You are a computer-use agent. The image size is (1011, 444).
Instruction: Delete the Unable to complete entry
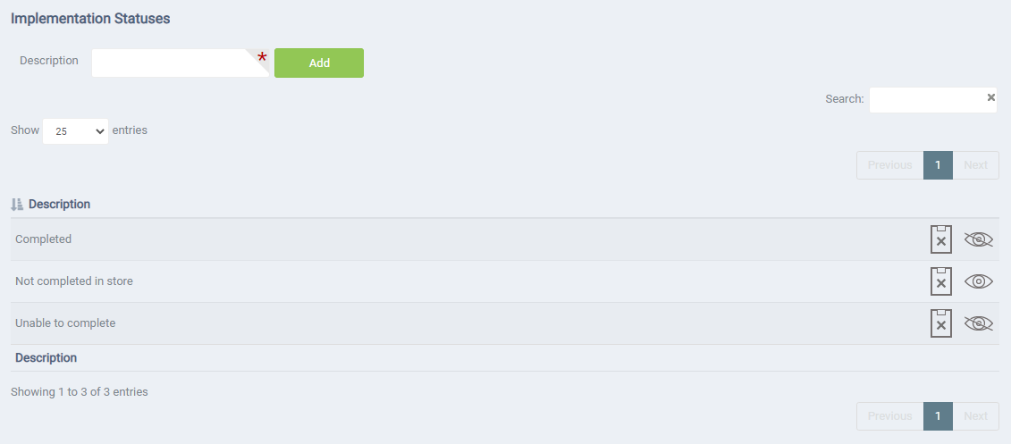pos(940,323)
